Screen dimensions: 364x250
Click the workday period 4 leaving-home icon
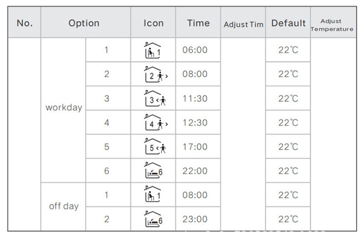tap(153, 123)
